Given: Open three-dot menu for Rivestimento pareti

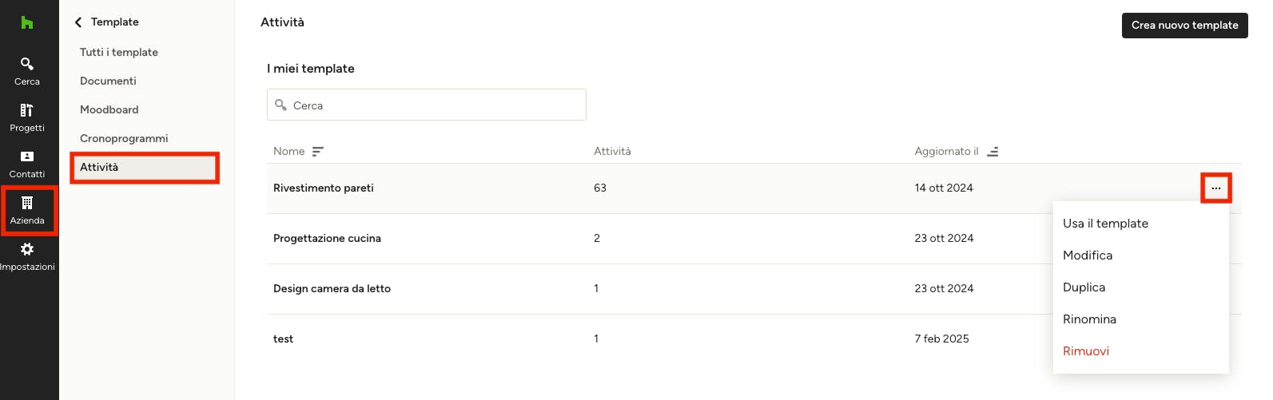Looking at the screenshot, I should click(x=1216, y=188).
